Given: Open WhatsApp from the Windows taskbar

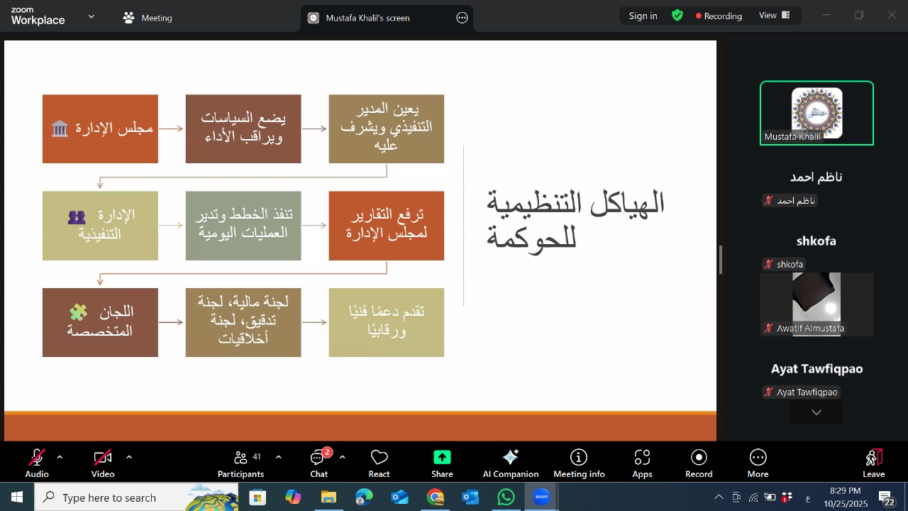Looking at the screenshot, I should [x=506, y=498].
